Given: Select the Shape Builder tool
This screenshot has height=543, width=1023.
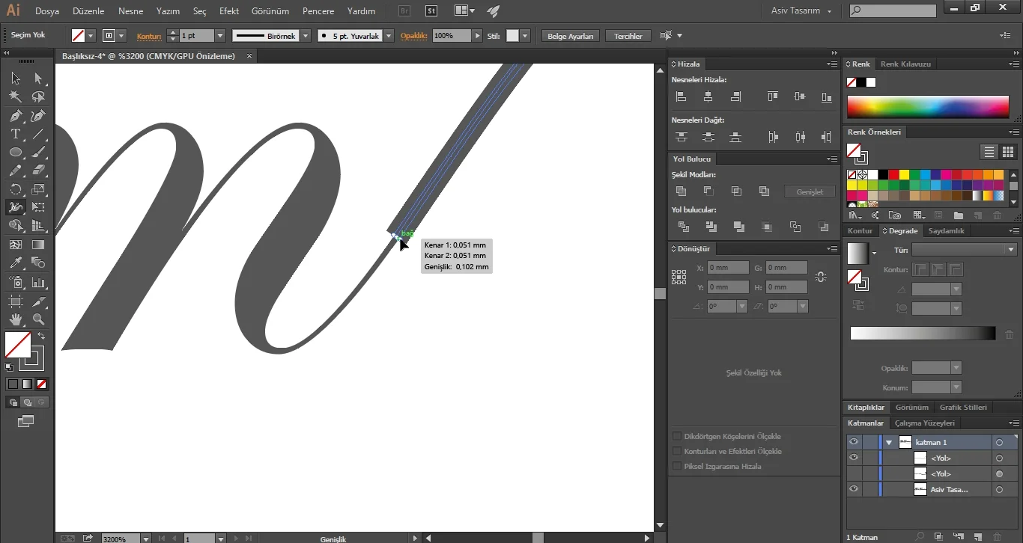Looking at the screenshot, I should pos(16,225).
